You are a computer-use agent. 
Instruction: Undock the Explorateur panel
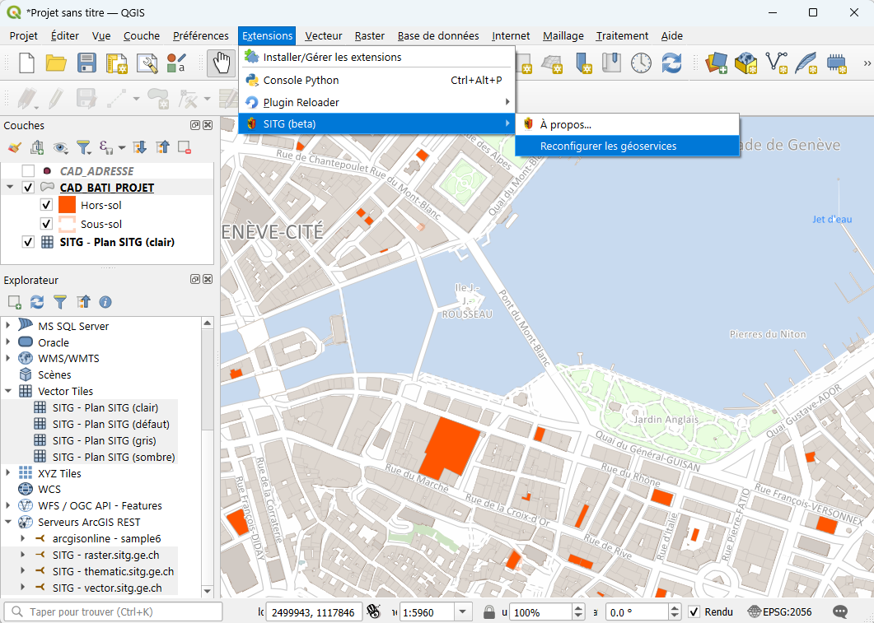(x=195, y=280)
